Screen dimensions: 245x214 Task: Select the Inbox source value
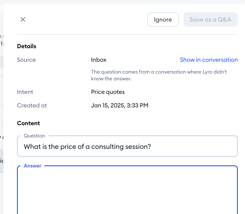click(x=99, y=60)
